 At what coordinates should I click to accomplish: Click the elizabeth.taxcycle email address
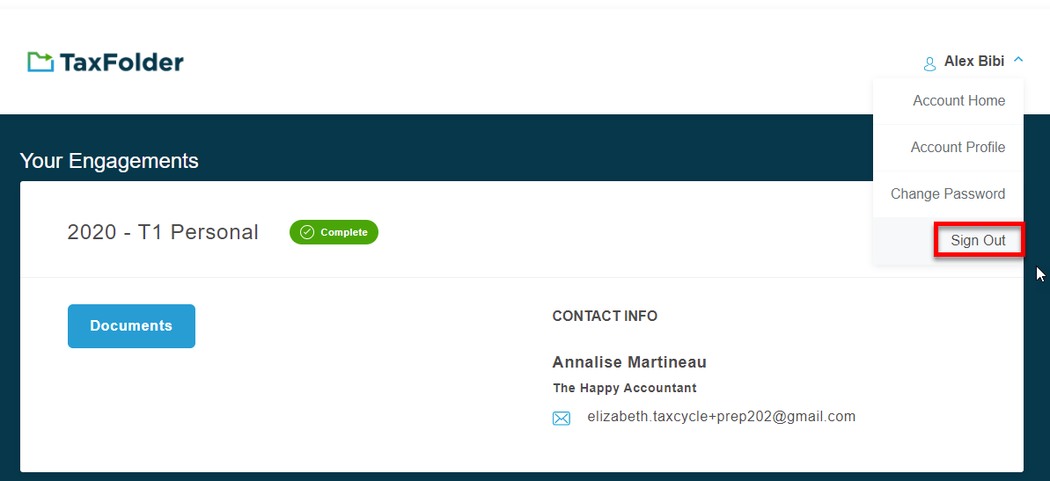click(x=721, y=416)
